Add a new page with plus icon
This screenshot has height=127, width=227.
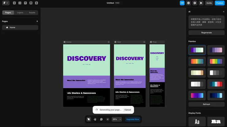coord(37,21)
